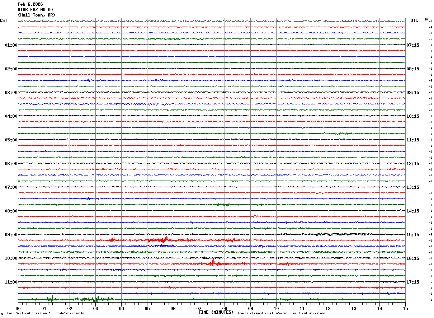Click the TIME (MINUTES) axis title

[216, 312]
